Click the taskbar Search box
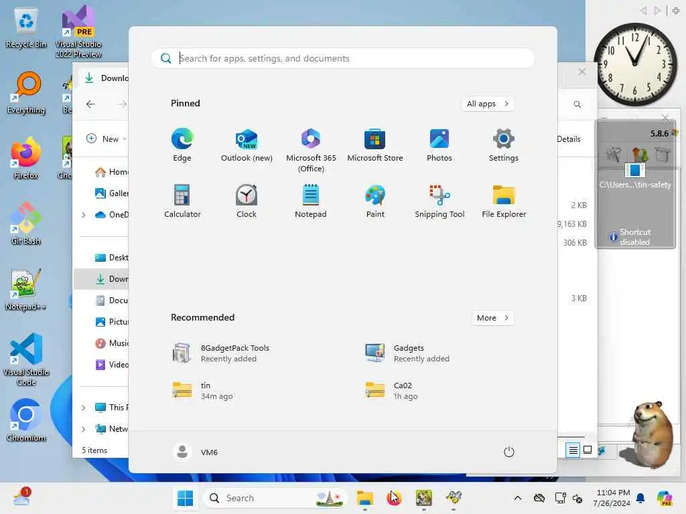The image size is (686, 514). (x=275, y=498)
